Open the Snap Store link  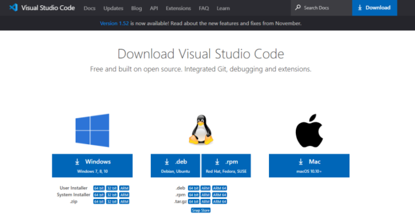(x=200, y=210)
